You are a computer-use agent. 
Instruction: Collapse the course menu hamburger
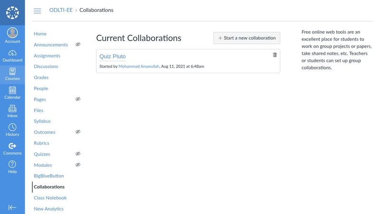coord(38,10)
